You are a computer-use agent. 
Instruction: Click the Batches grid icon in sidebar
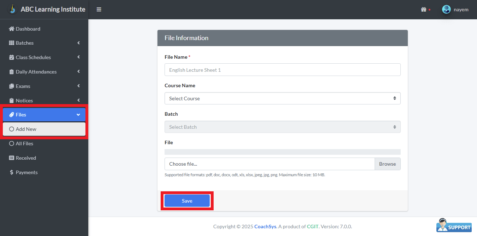(12, 43)
